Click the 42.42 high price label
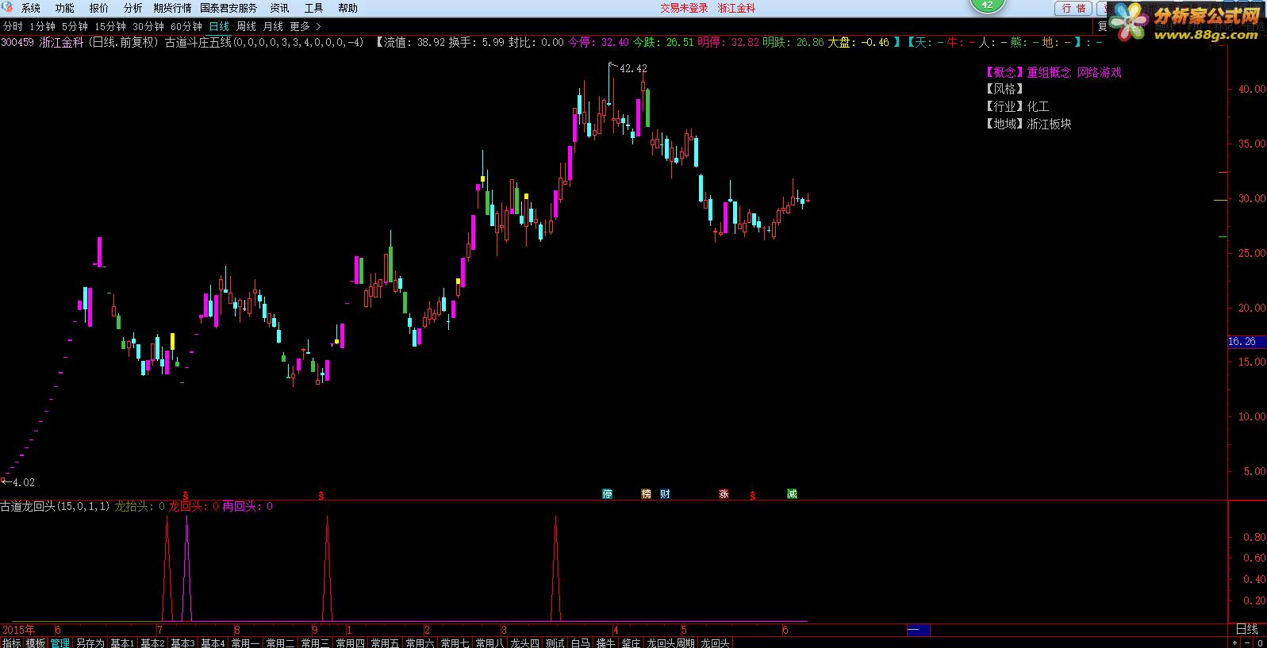This screenshot has height=648, width=1267. 633,69
